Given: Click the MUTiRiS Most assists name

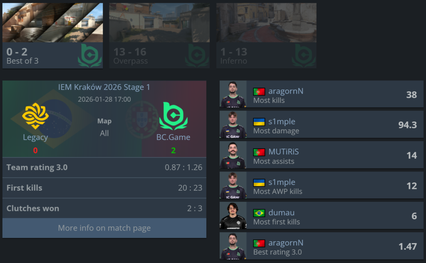Looking at the screenshot, I should pyautogui.click(x=283, y=152).
